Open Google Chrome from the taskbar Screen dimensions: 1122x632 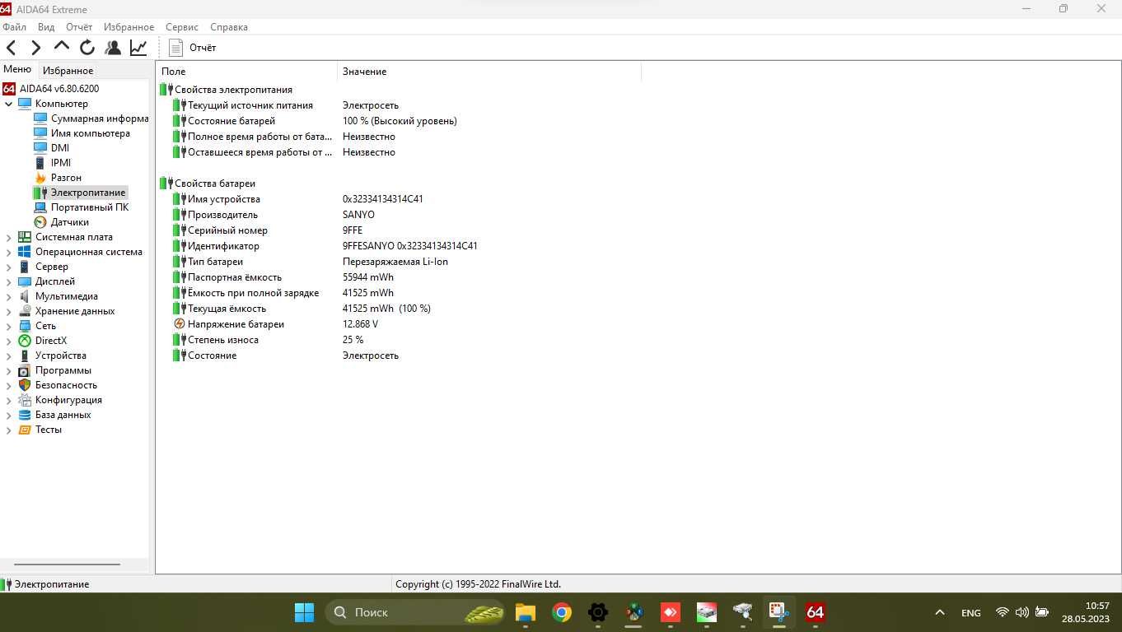[x=562, y=612]
